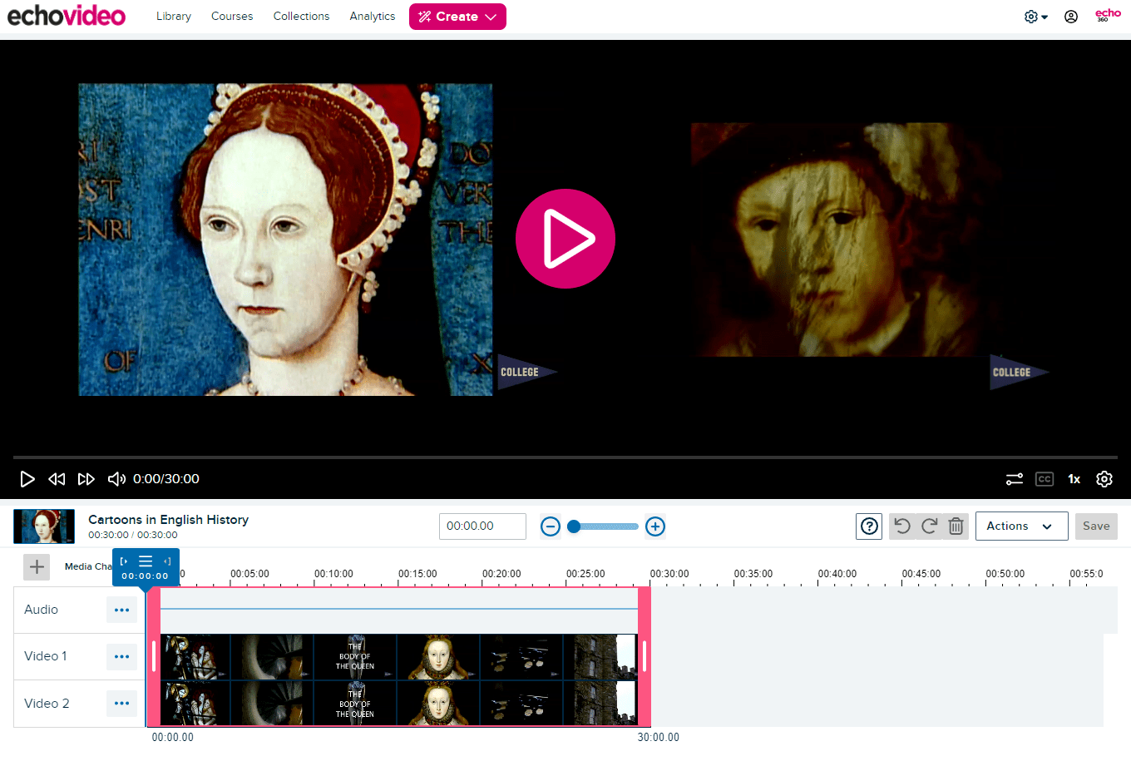Screen dimensions: 1131x766
Task: Open the Video 1 track options menu
Action: (x=121, y=656)
